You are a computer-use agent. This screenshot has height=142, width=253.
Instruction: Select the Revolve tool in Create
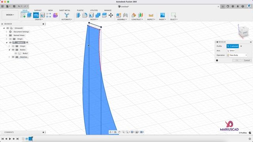tap(36, 15)
